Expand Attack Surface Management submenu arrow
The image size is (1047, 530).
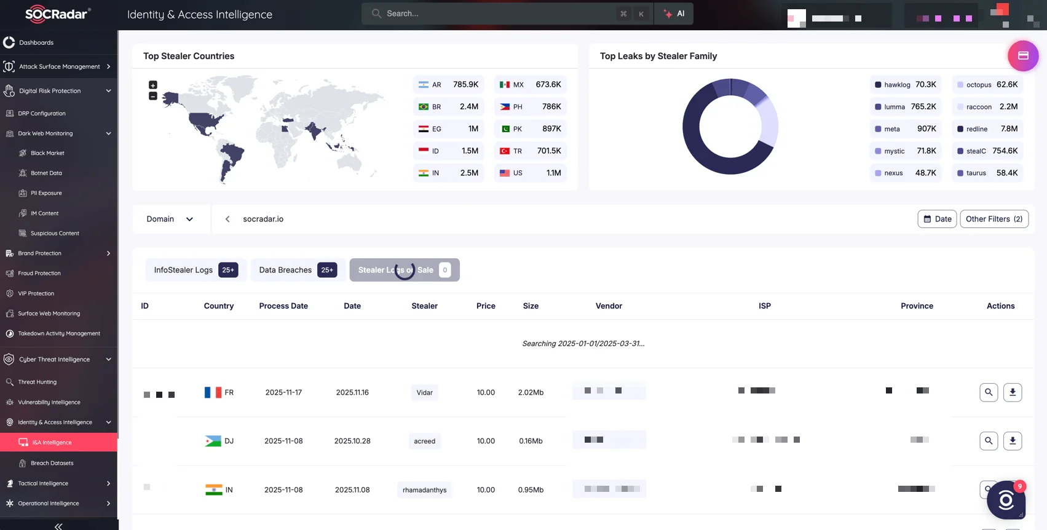[x=108, y=66]
